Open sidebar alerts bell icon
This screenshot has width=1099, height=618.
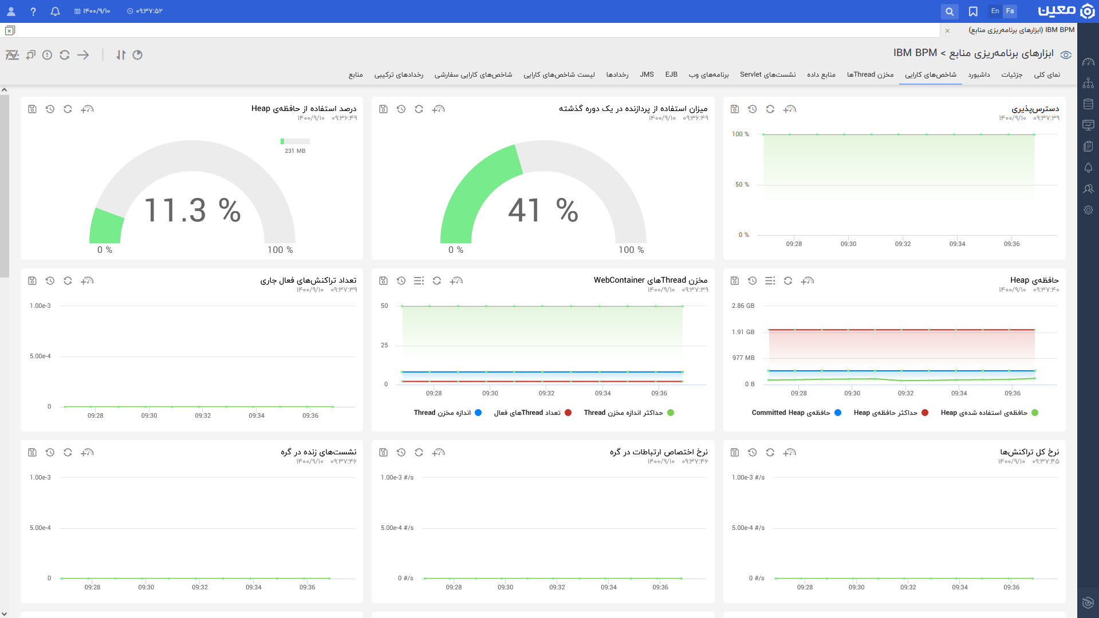1089,168
